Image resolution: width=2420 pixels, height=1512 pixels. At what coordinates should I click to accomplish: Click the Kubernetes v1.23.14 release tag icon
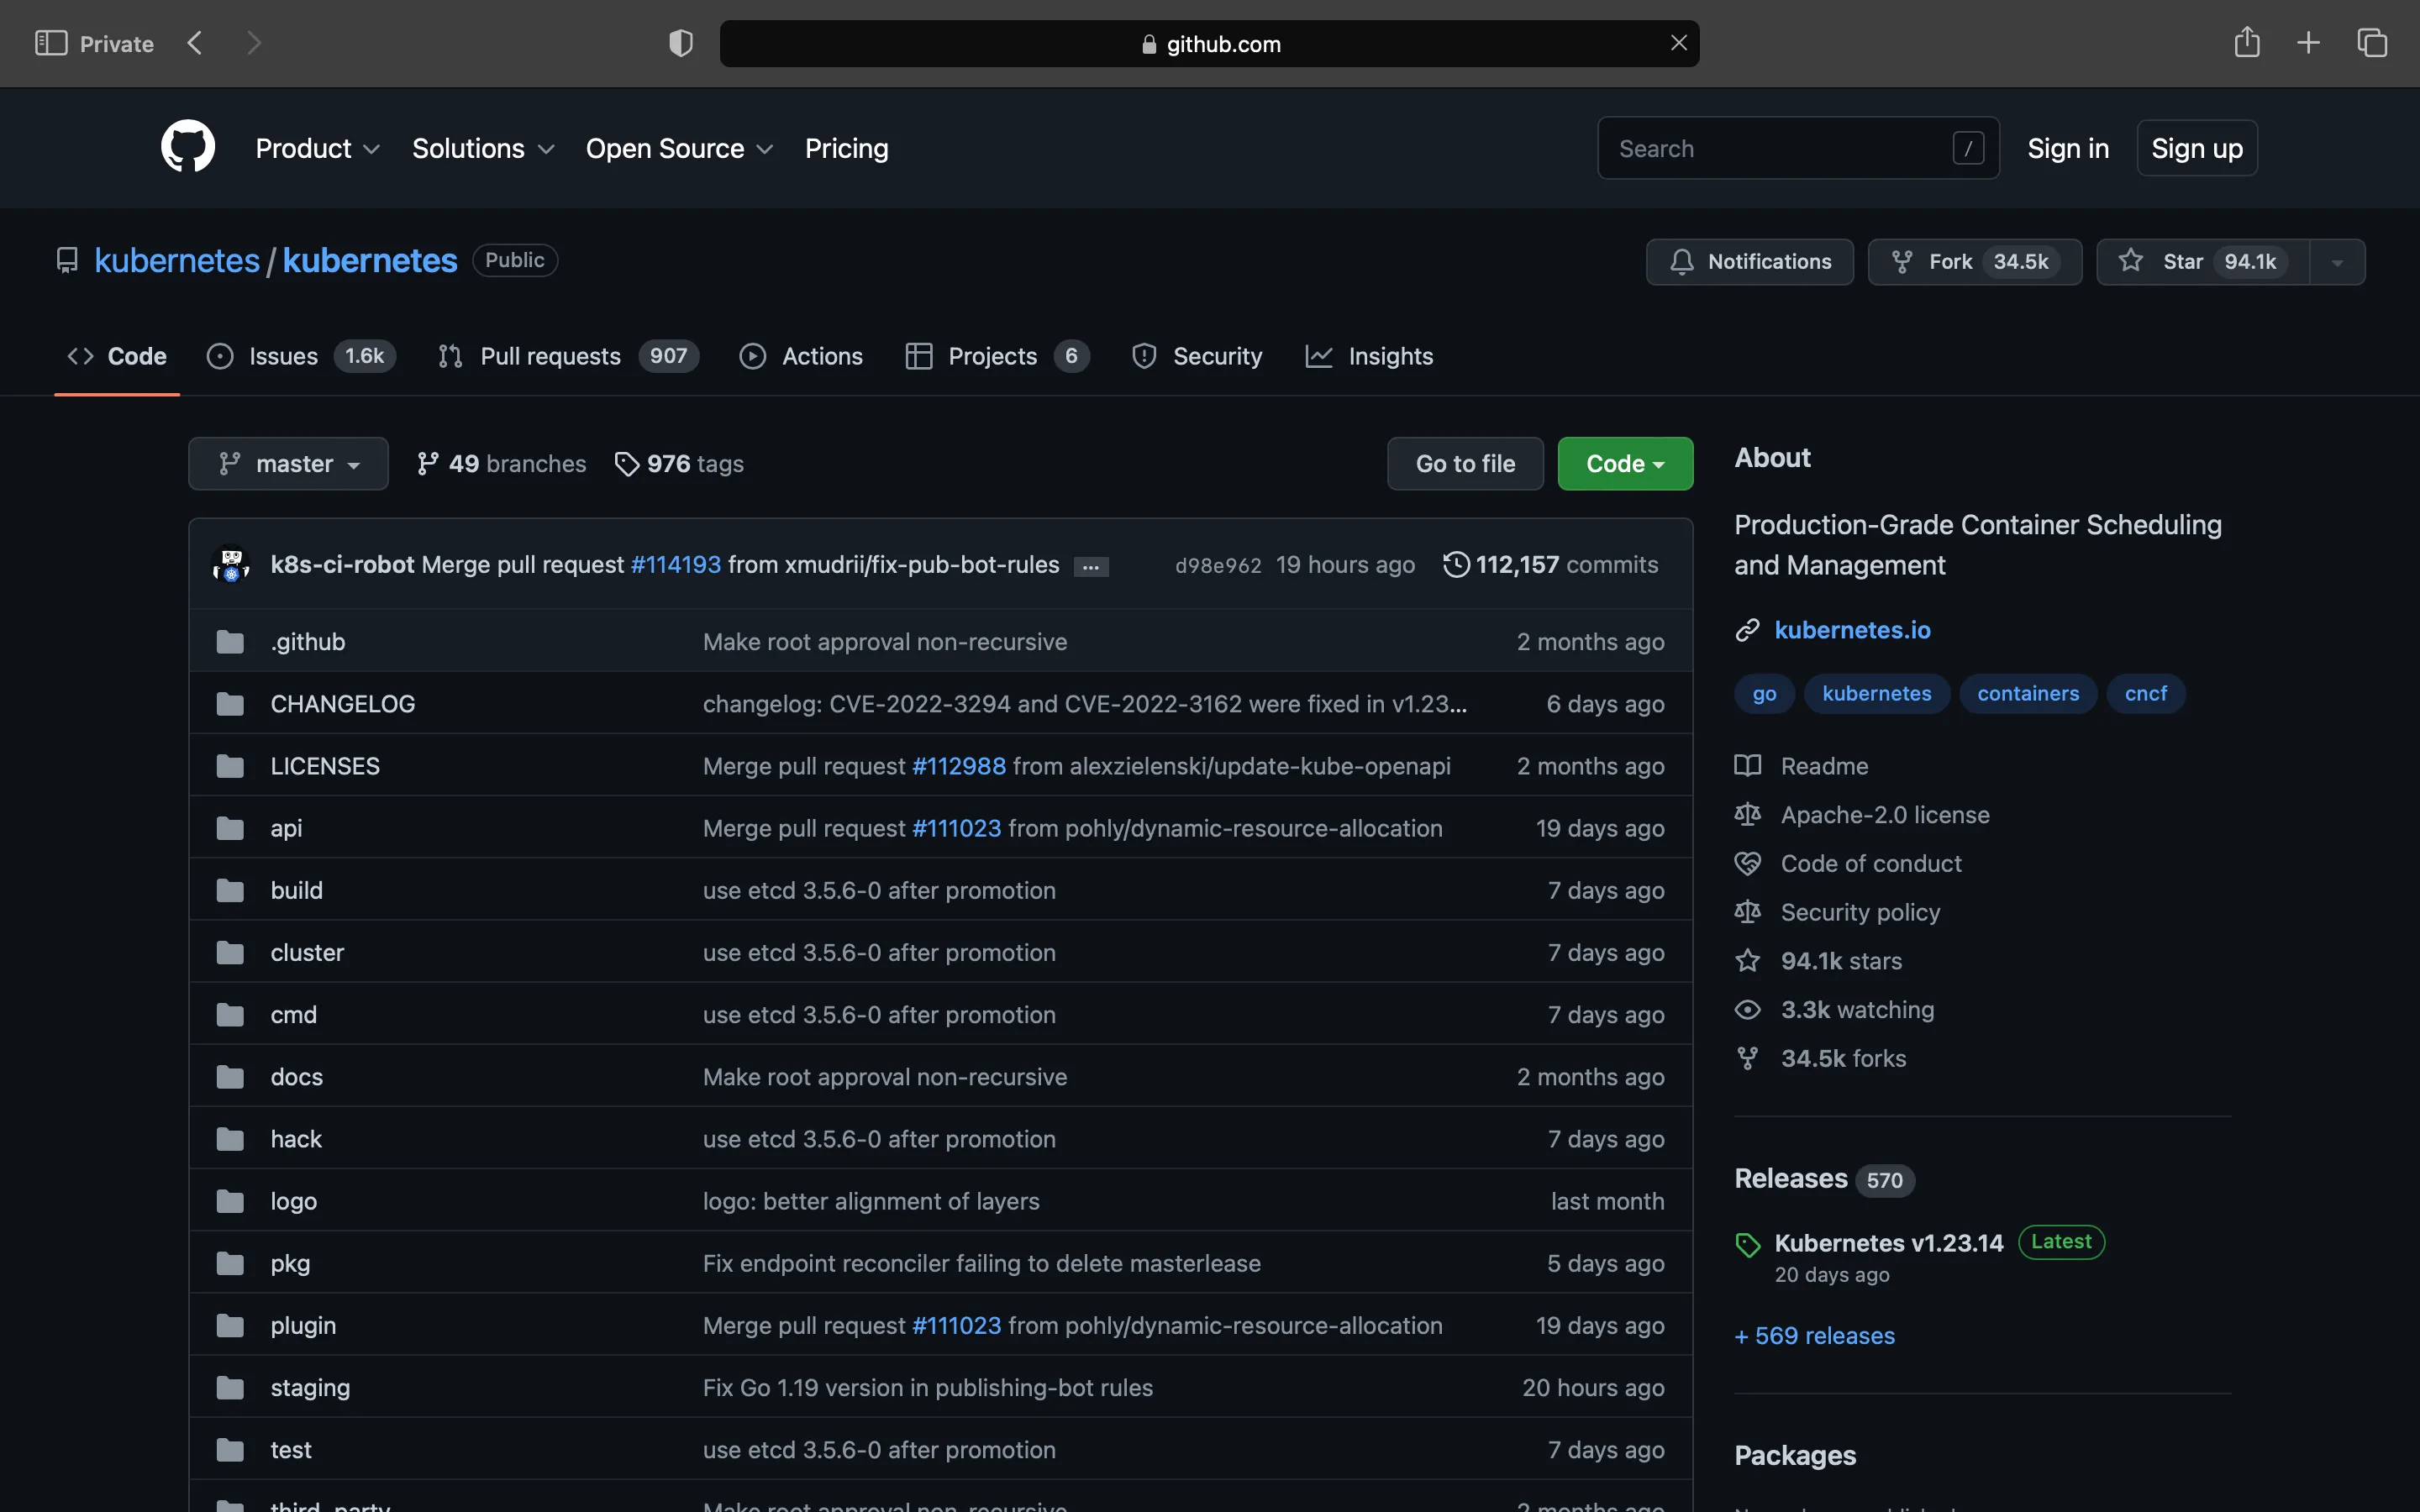[x=1748, y=1244]
